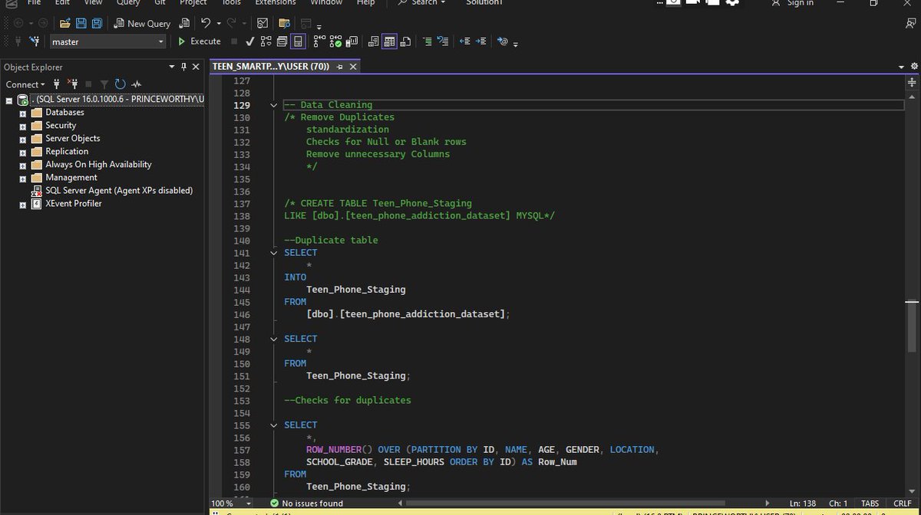This screenshot has width=921, height=515.
Task: Click the Save icon in toolbar
Action: coord(81,24)
